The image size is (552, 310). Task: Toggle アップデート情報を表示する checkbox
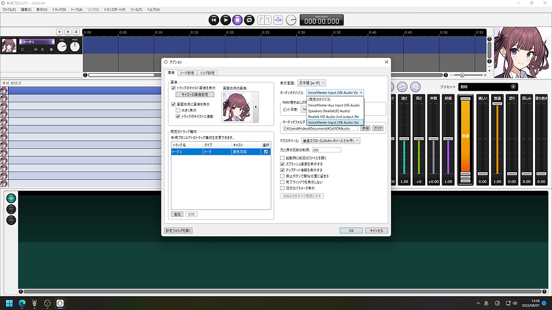click(282, 170)
